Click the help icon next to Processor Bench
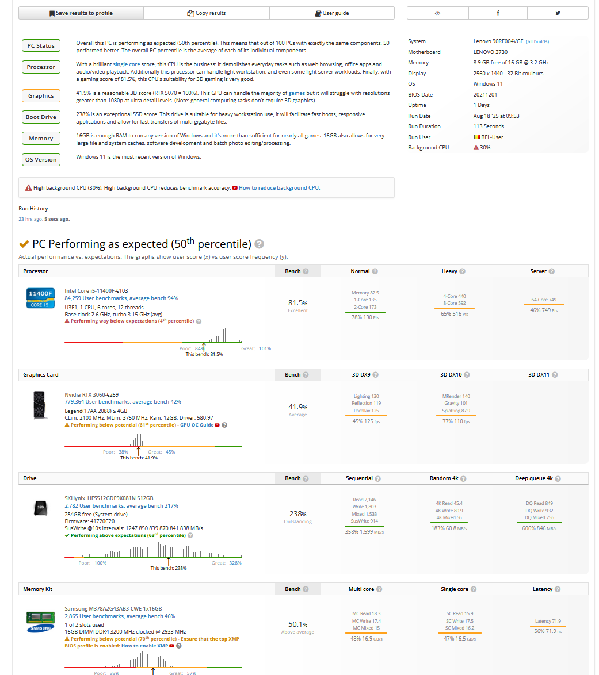The image size is (599, 675). click(x=306, y=271)
